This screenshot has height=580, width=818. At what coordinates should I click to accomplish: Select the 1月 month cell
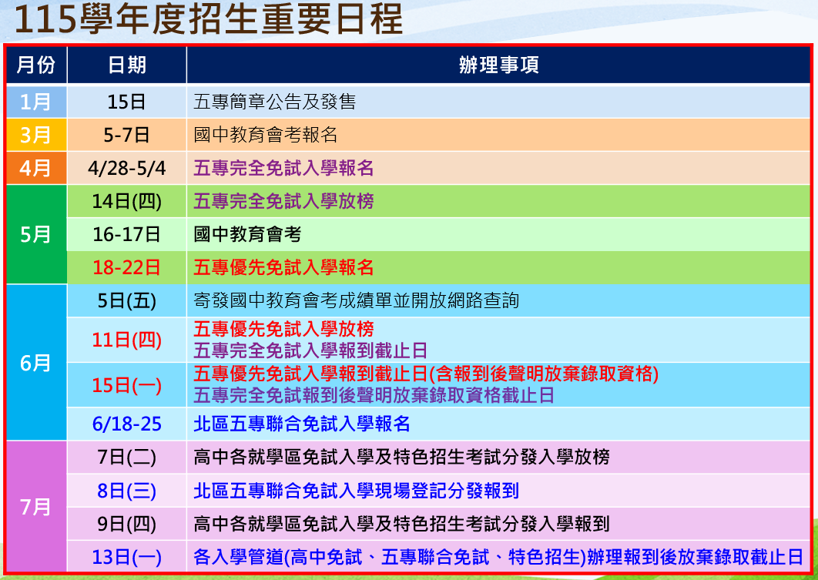(35, 102)
